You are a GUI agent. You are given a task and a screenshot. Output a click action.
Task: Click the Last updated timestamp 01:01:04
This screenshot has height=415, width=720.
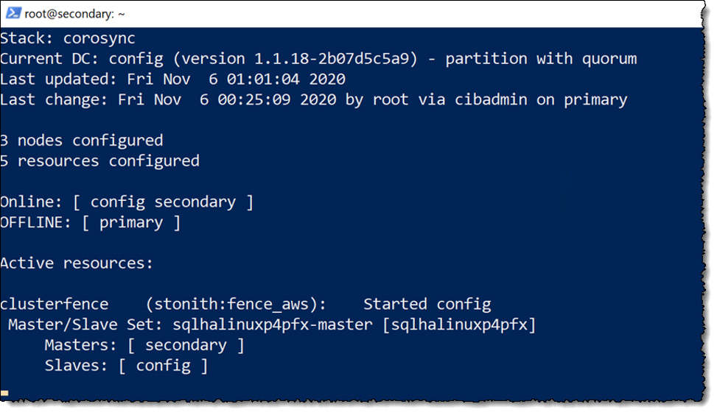(x=263, y=79)
